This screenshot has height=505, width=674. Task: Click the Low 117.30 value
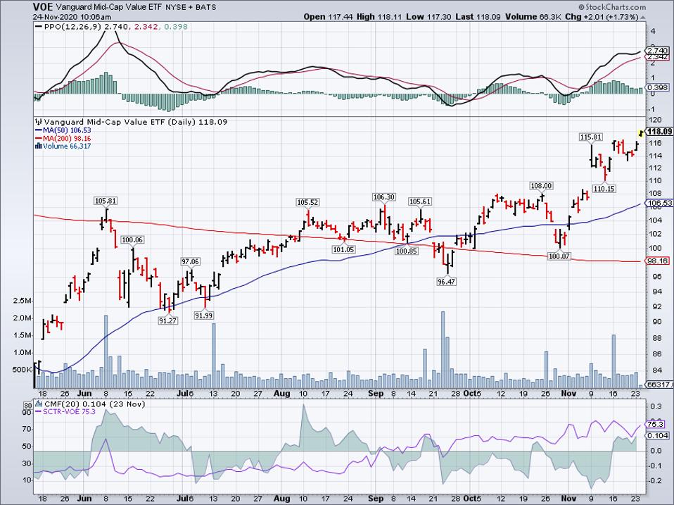pos(428,17)
